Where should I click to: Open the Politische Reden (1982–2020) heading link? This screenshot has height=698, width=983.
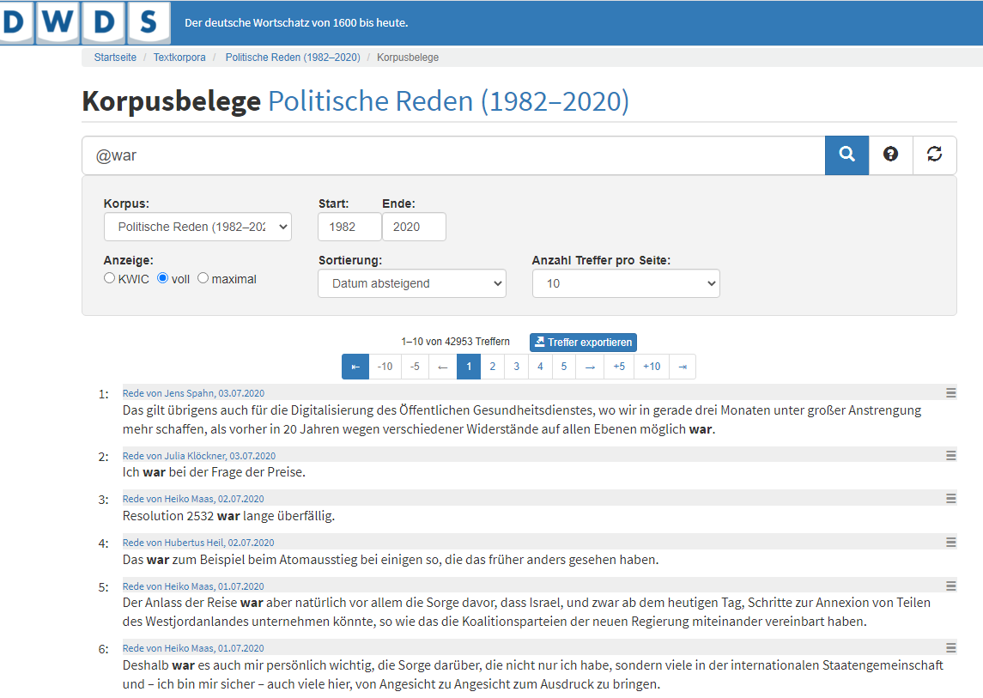(448, 101)
